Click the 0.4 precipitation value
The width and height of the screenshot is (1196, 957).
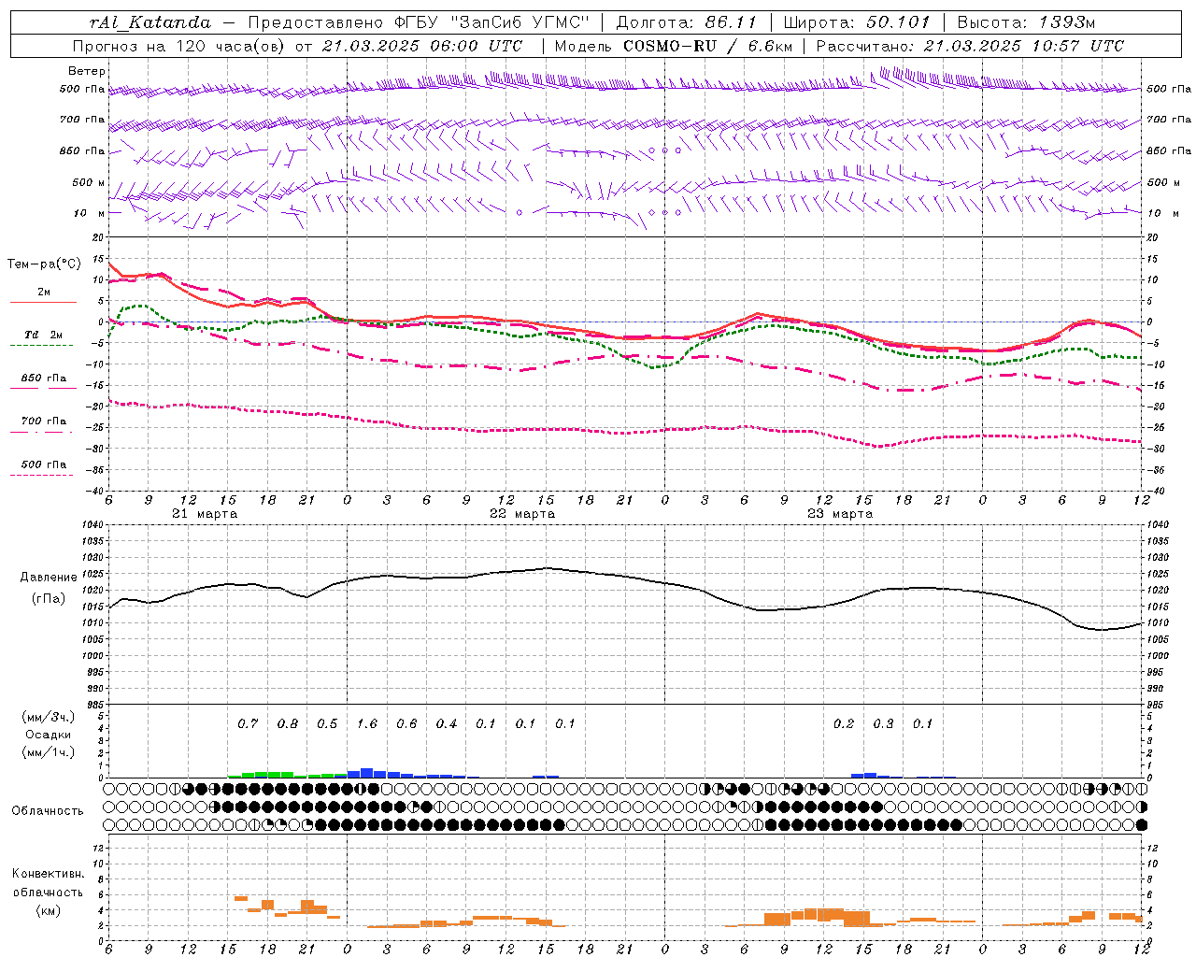point(447,723)
